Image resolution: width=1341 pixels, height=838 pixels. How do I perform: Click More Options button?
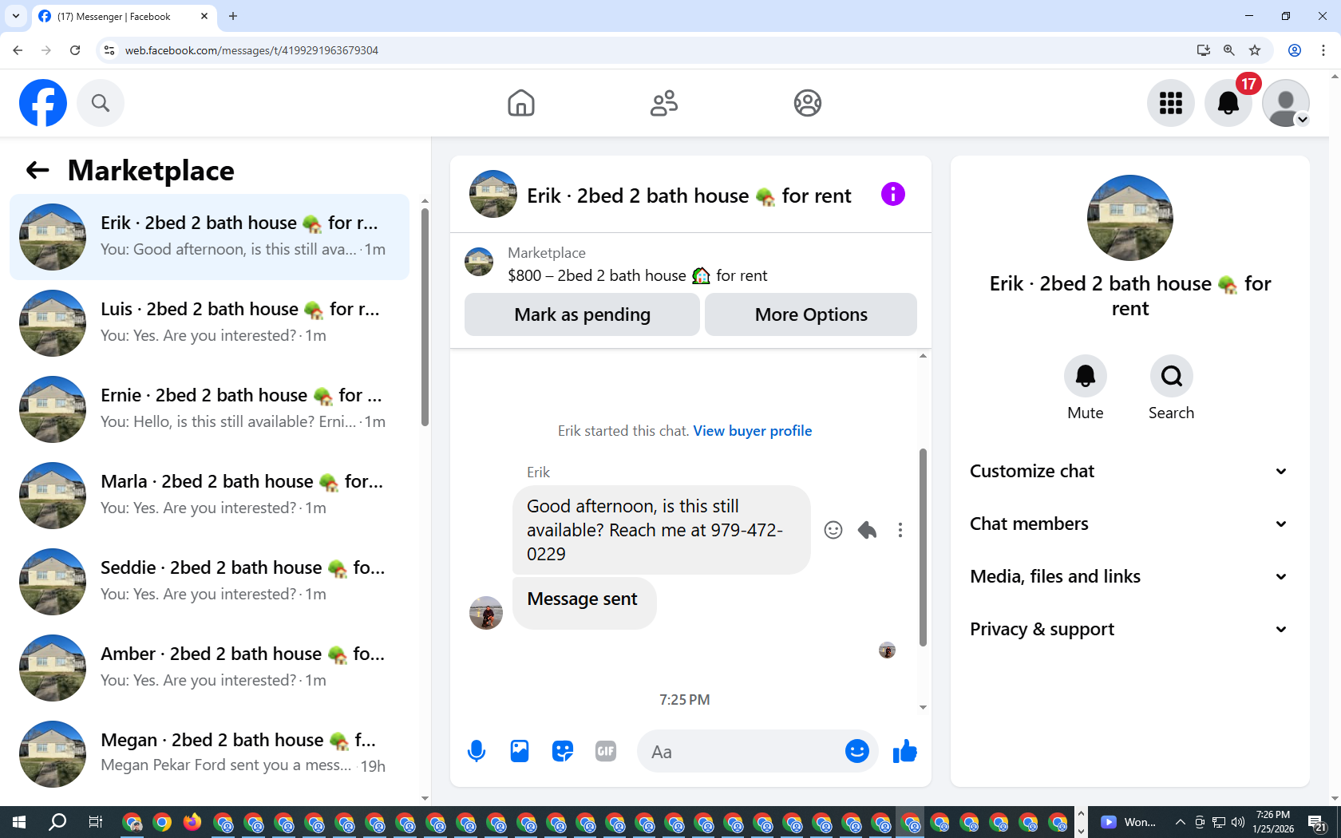click(811, 314)
